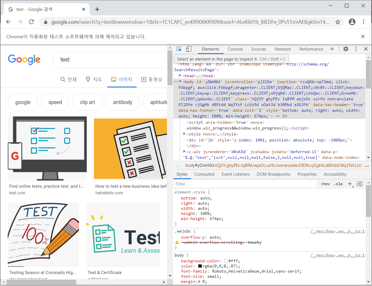Screen dimensions: 372x286
Task: View site information lock icon
Action: pyautogui.click(x=45, y=22)
